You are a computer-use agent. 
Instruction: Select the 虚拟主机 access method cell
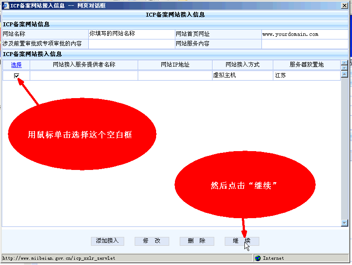pos(242,76)
